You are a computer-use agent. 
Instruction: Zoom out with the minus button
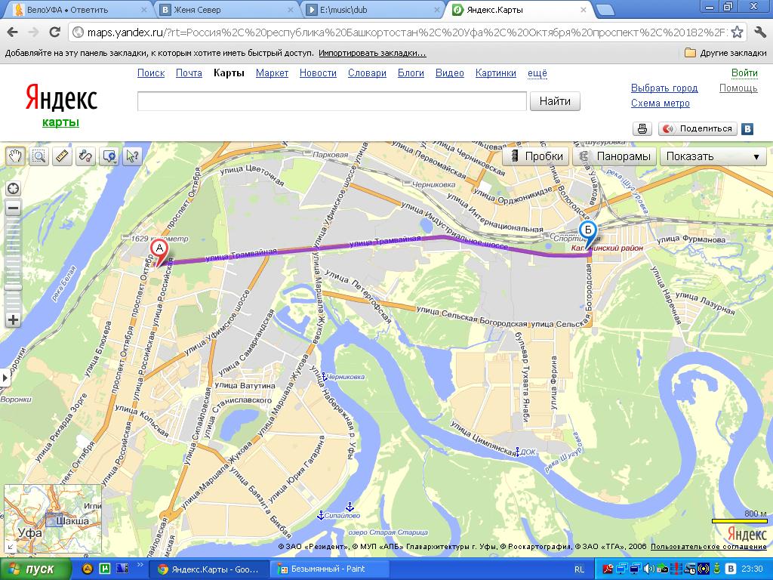[14, 208]
